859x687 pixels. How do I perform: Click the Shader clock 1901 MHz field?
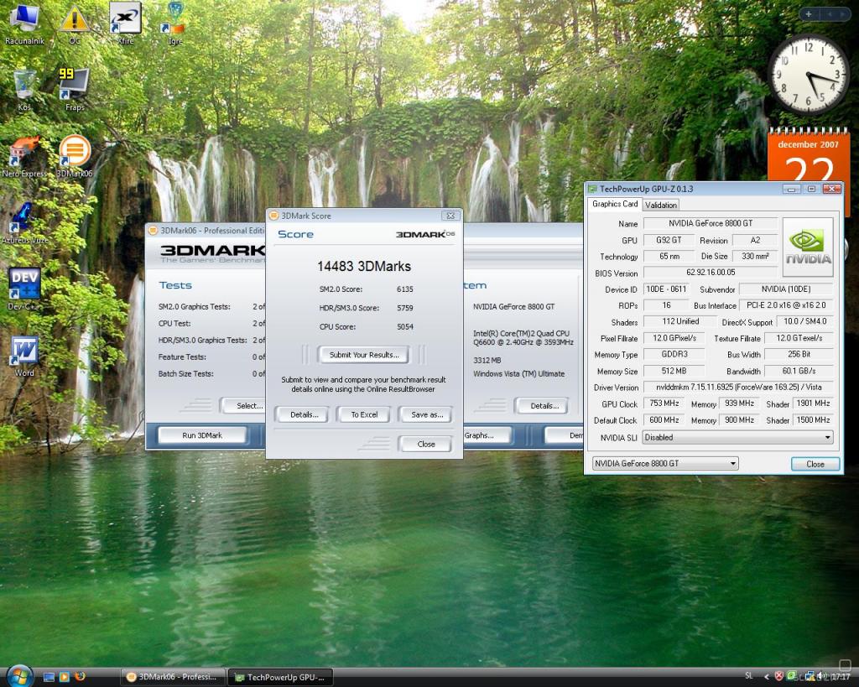click(x=813, y=403)
